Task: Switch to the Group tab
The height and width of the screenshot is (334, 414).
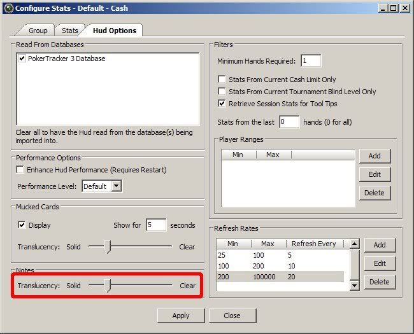Action: pyautogui.click(x=38, y=31)
